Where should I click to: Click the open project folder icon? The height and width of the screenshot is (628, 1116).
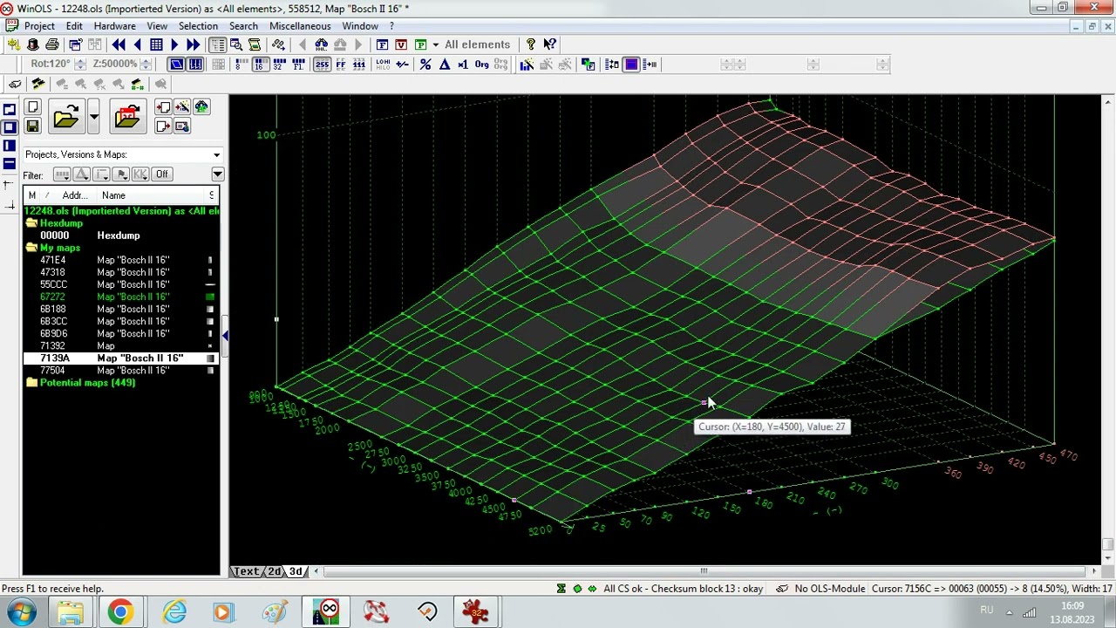[x=66, y=117]
